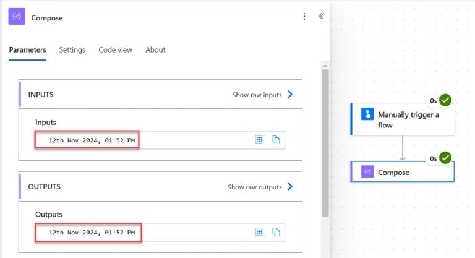The image size is (475, 258).
Task: Click the Inputs date value field
Action: [92, 140]
